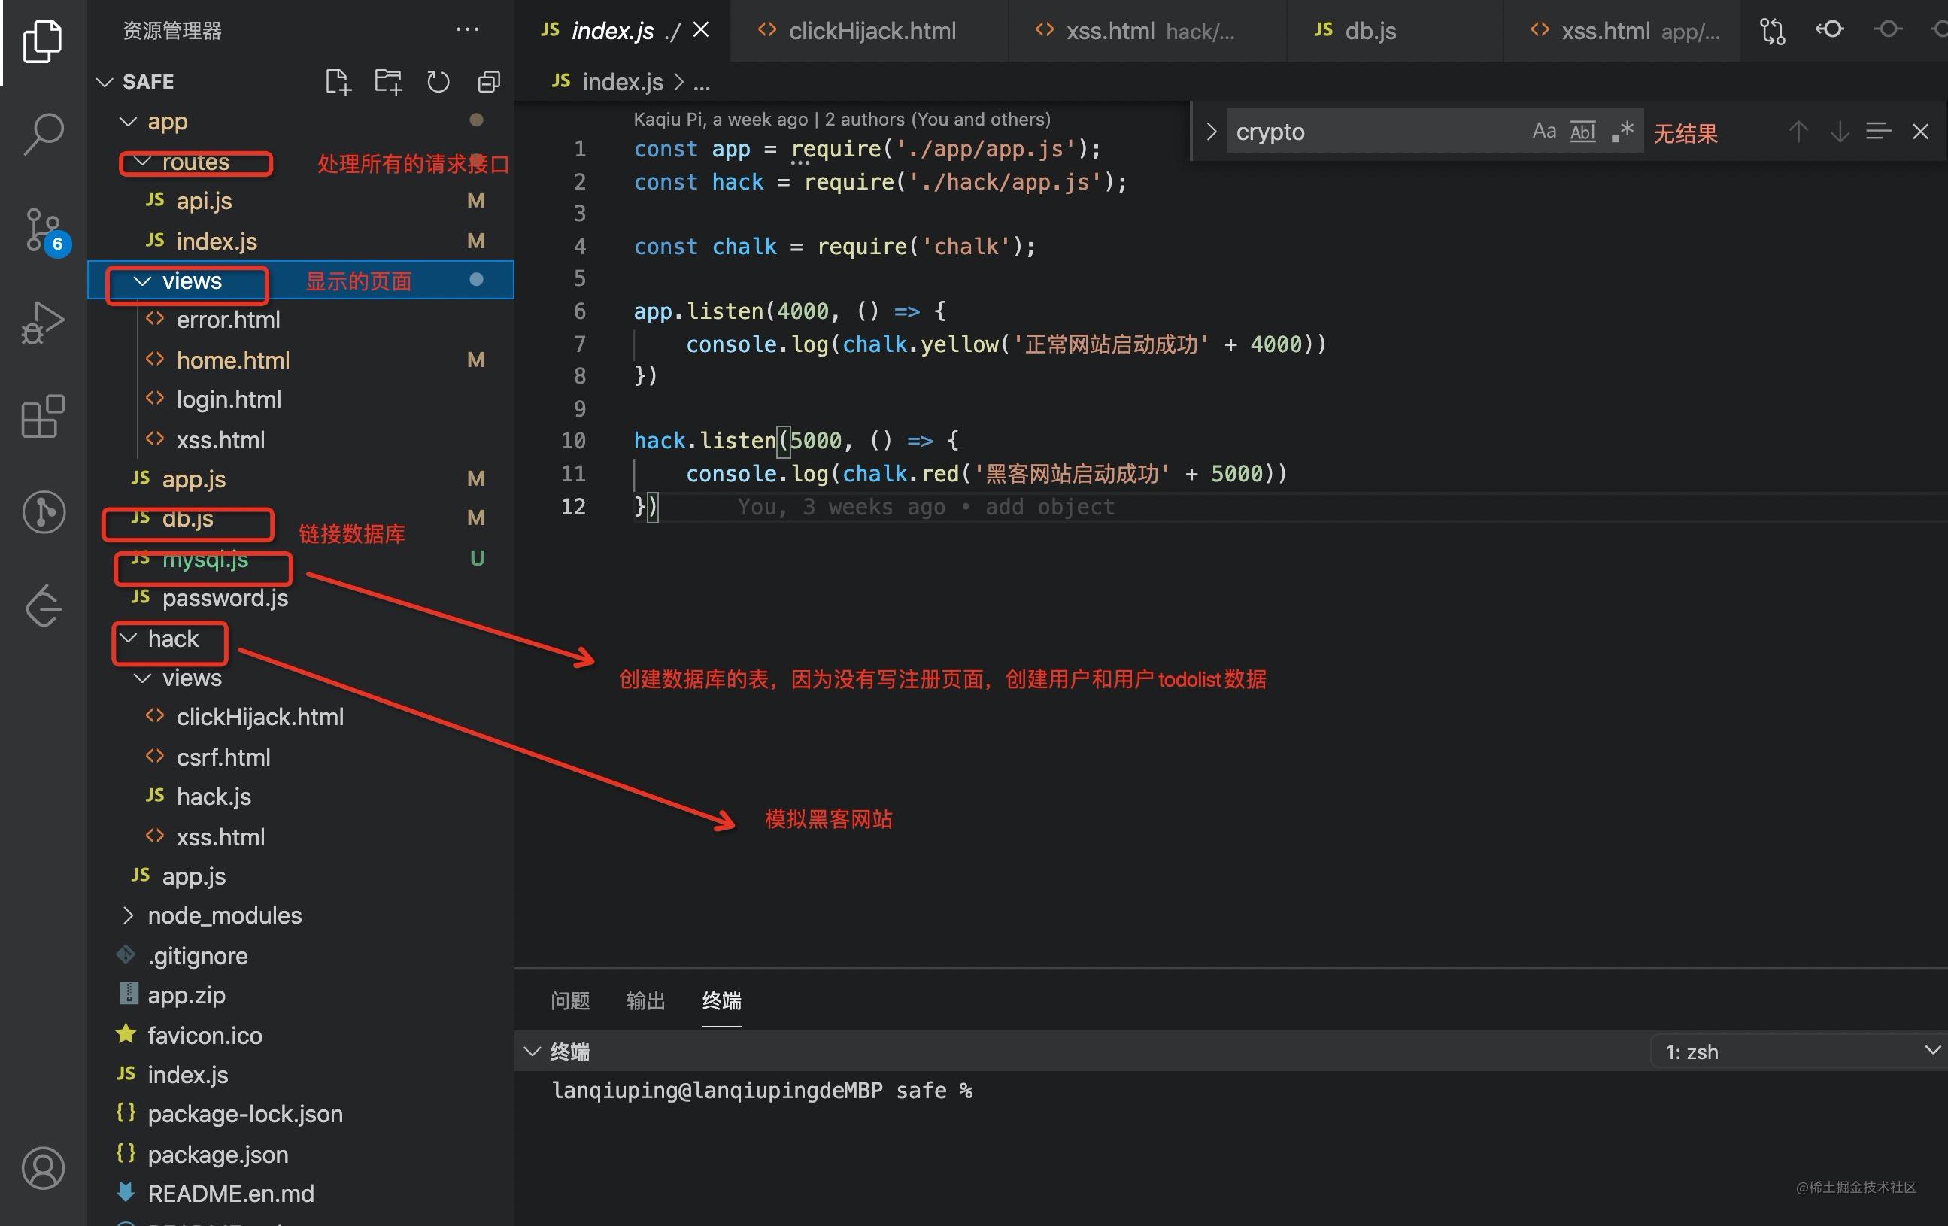Click the terminal prompt line
The image size is (1948, 1226).
[x=762, y=1091]
